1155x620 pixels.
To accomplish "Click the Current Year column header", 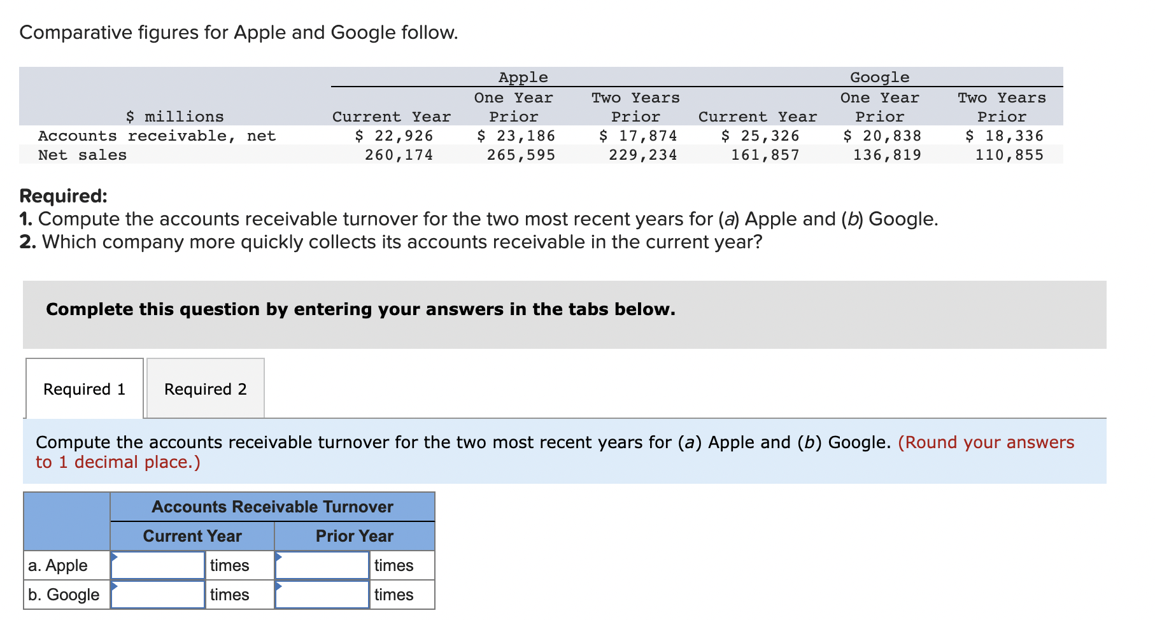I will tap(192, 536).
